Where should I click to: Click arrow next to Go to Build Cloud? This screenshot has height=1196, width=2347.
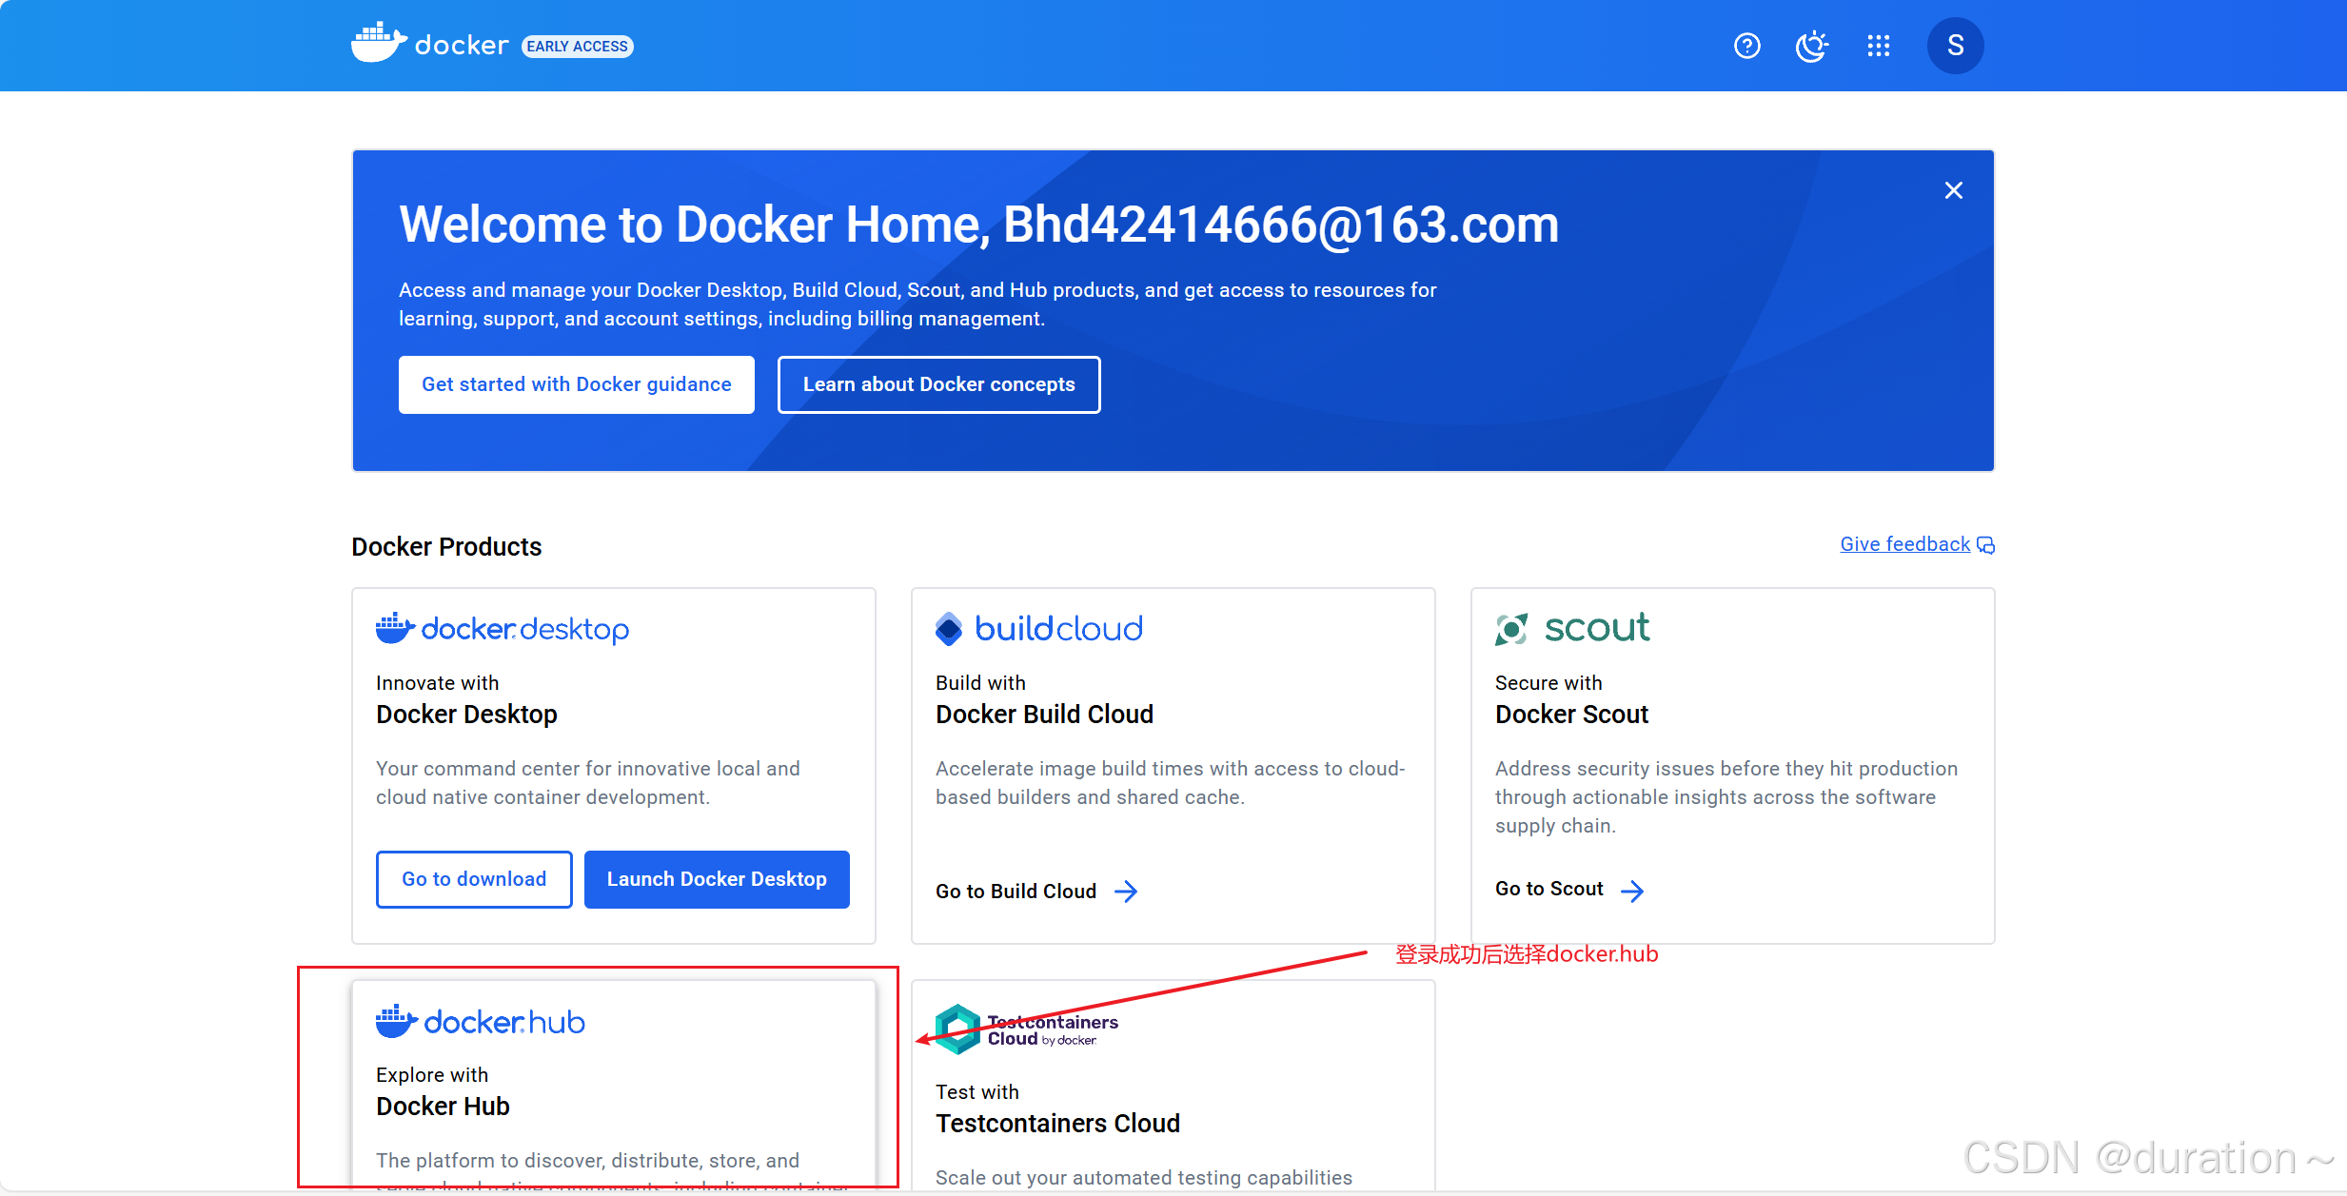(x=1126, y=892)
